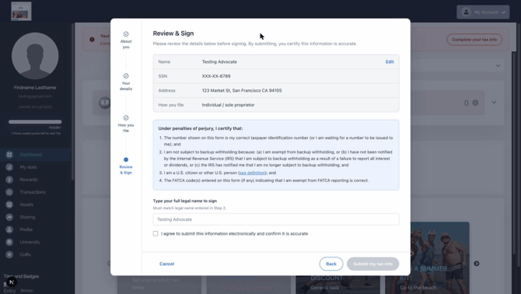Click the Back button
521x294 pixels.
tap(331, 264)
